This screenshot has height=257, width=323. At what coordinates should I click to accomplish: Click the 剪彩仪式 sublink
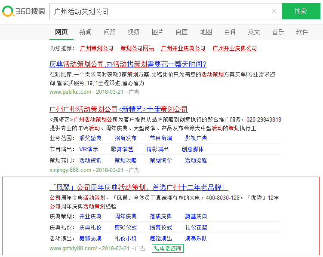tap(126, 227)
